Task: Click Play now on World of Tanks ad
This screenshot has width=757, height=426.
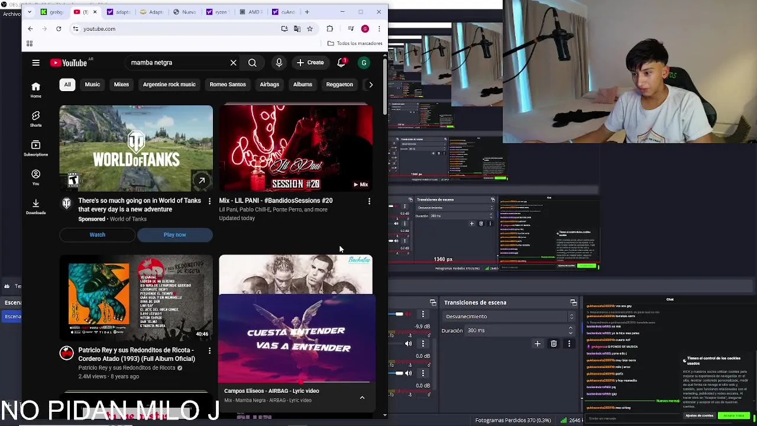Action: click(174, 235)
